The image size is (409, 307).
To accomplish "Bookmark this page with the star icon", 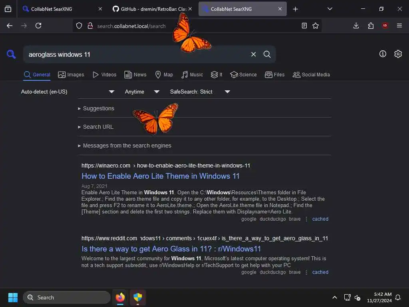I will point(316,26).
